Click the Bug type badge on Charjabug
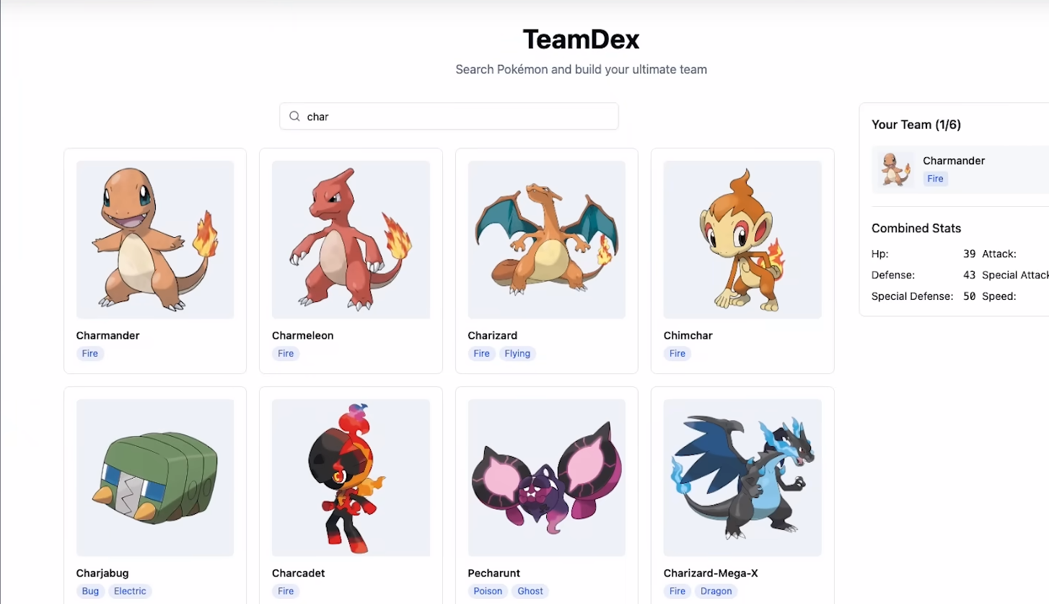The image size is (1049, 604). (x=90, y=591)
